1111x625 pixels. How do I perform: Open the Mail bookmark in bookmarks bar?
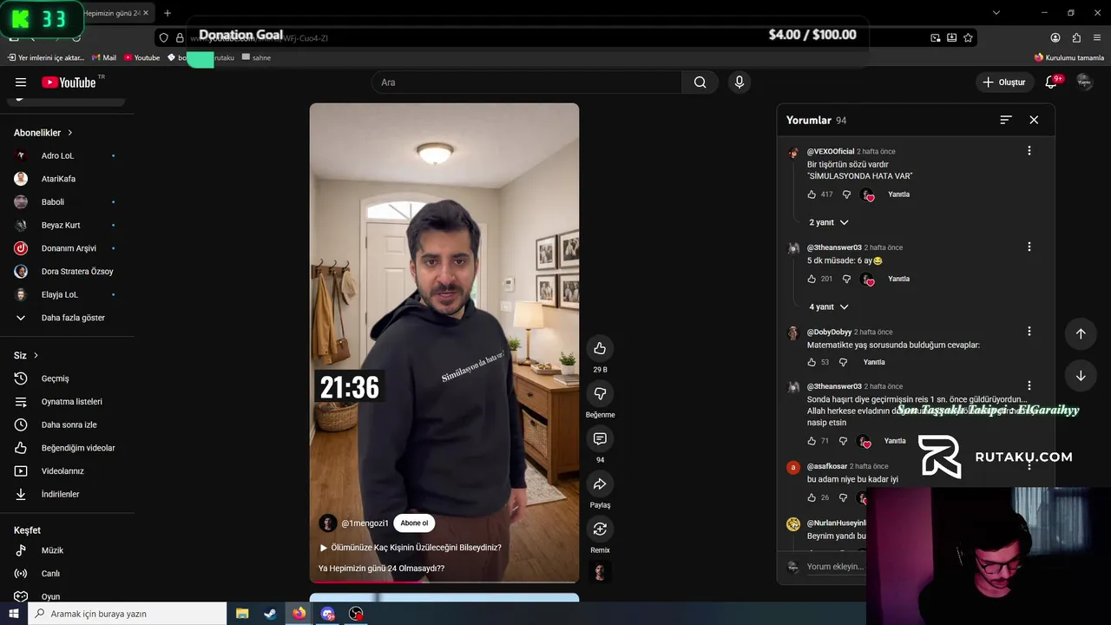103,57
